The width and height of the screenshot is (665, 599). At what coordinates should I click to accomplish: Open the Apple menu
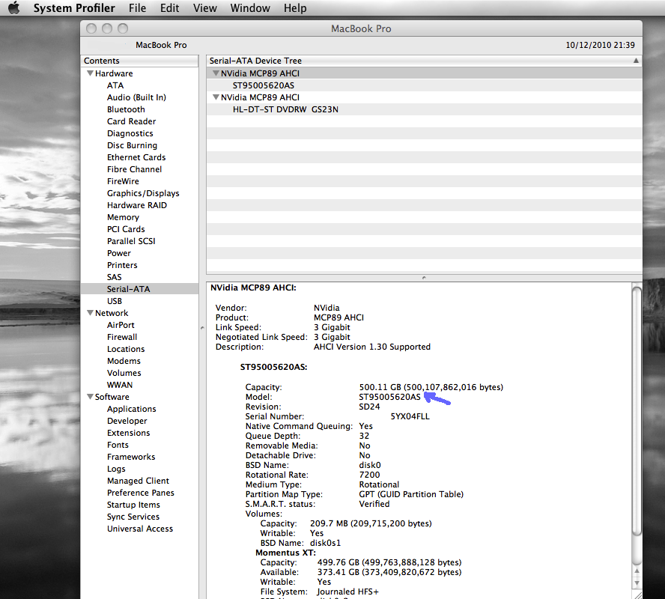(x=14, y=7)
